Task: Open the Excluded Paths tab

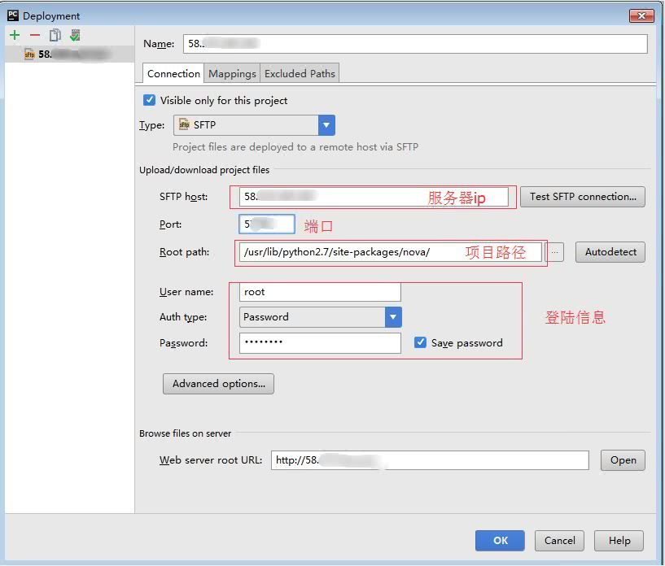Action: [x=300, y=73]
